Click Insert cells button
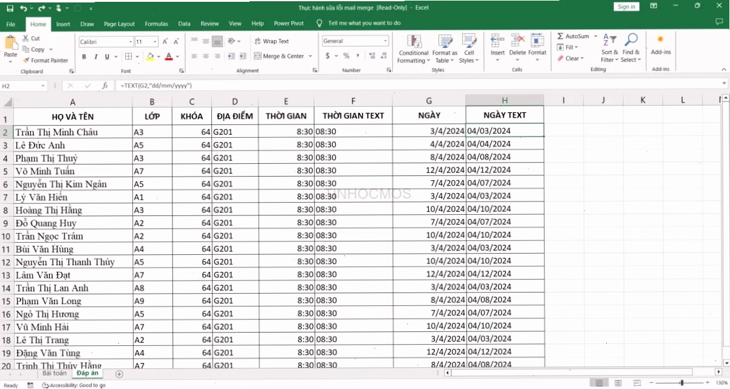Image resolution: width=730 pixels, height=389 pixels. (498, 46)
